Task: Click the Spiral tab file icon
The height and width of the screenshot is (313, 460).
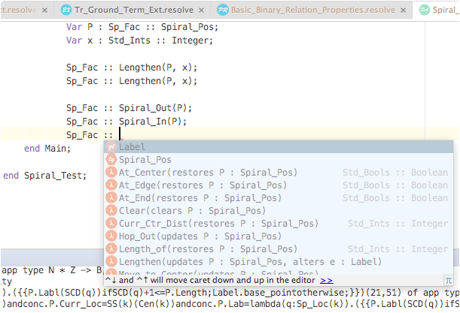Action: click(424, 11)
